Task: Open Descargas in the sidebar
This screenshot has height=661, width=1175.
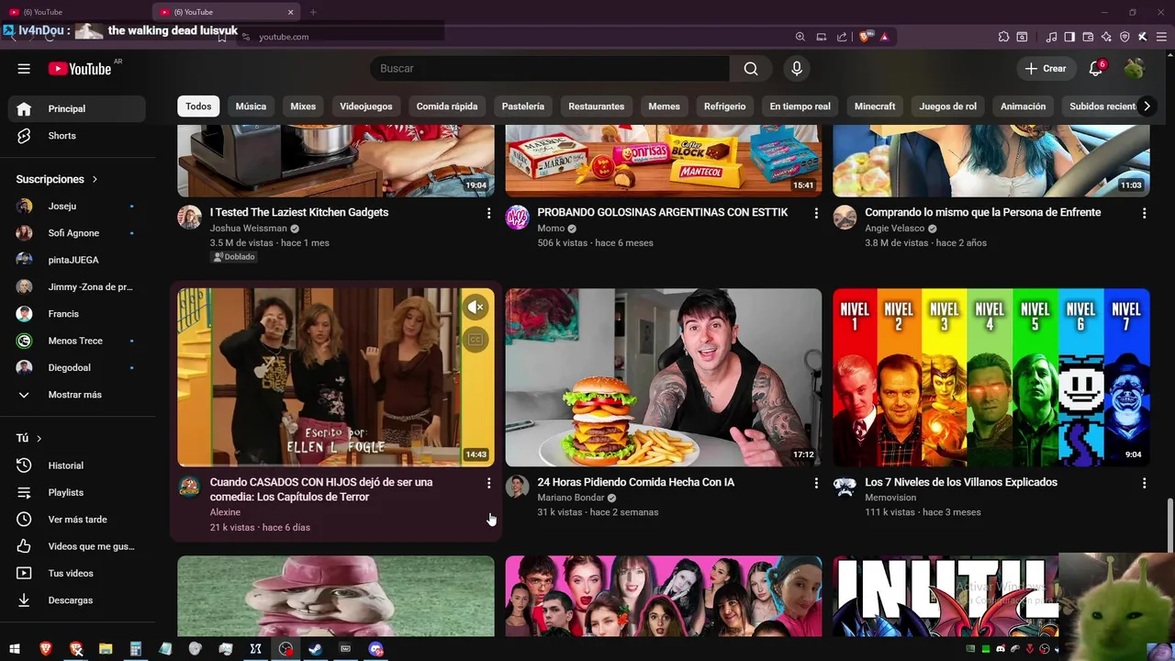Action: 77,600
